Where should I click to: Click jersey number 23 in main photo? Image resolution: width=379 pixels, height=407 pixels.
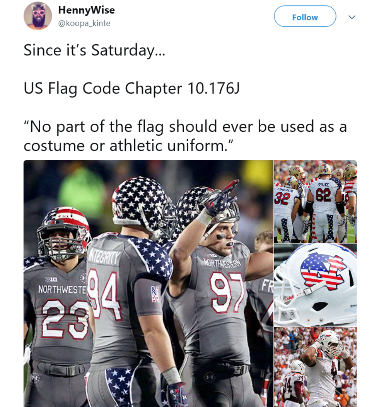(x=65, y=319)
